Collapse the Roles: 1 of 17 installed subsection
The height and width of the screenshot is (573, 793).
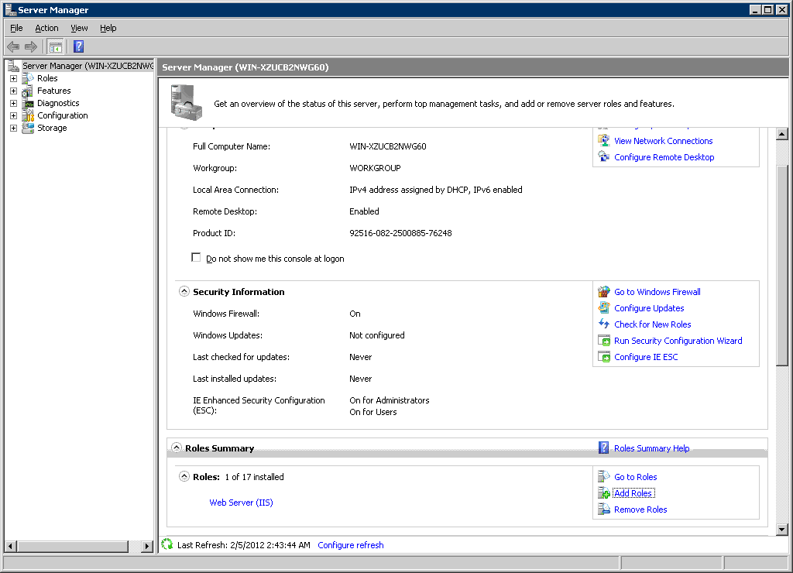pyautogui.click(x=184, y=476)
